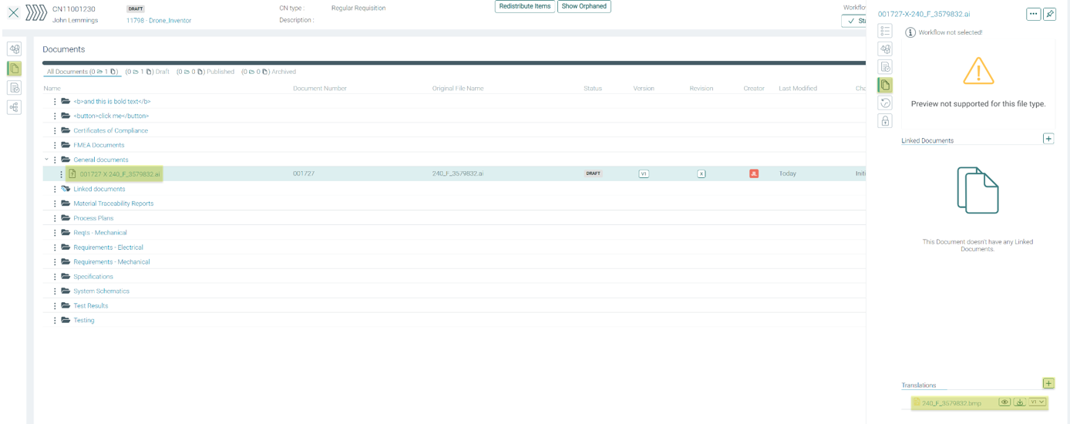Sort by the Last Modified column header
This screenshot has height=424, width=1070.
798,89
